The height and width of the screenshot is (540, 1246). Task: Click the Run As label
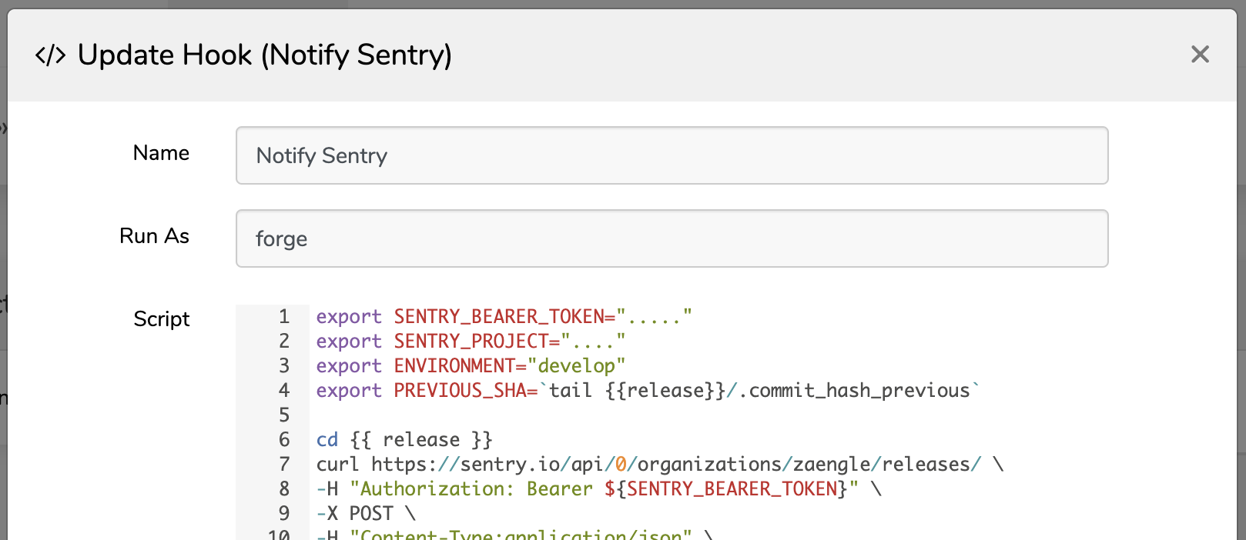tap(154, 235)
